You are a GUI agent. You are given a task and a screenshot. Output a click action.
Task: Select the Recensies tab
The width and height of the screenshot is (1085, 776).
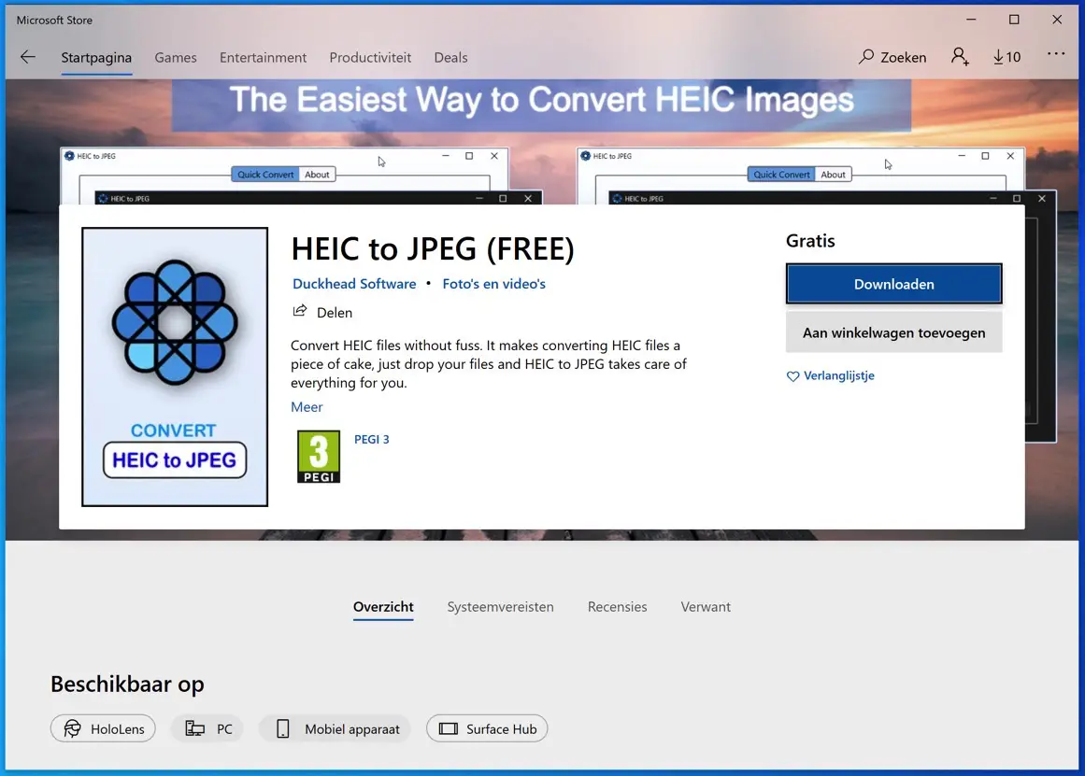(x=617, y=607)
